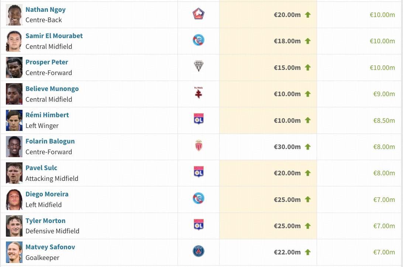Click the Metz crest beside Believe Munongo
Viewport: 403px width, 267px height.
point(199,93)
